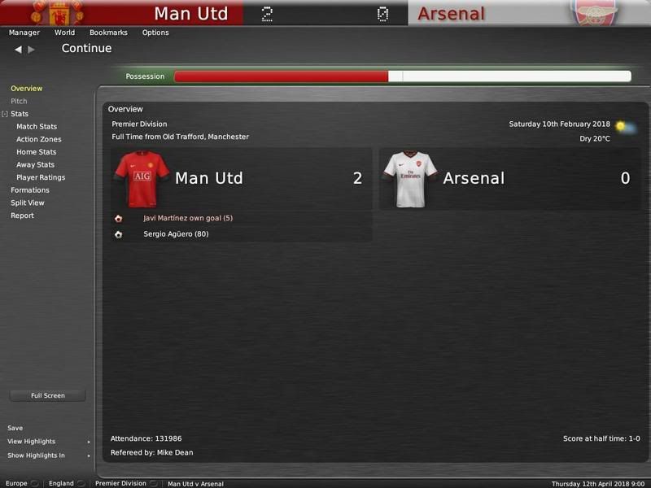Click the Full Screen button
The width and height of the screenshot is (651, 488).
(48, 395)
